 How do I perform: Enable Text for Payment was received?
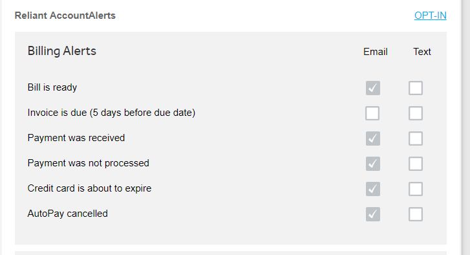416,139
